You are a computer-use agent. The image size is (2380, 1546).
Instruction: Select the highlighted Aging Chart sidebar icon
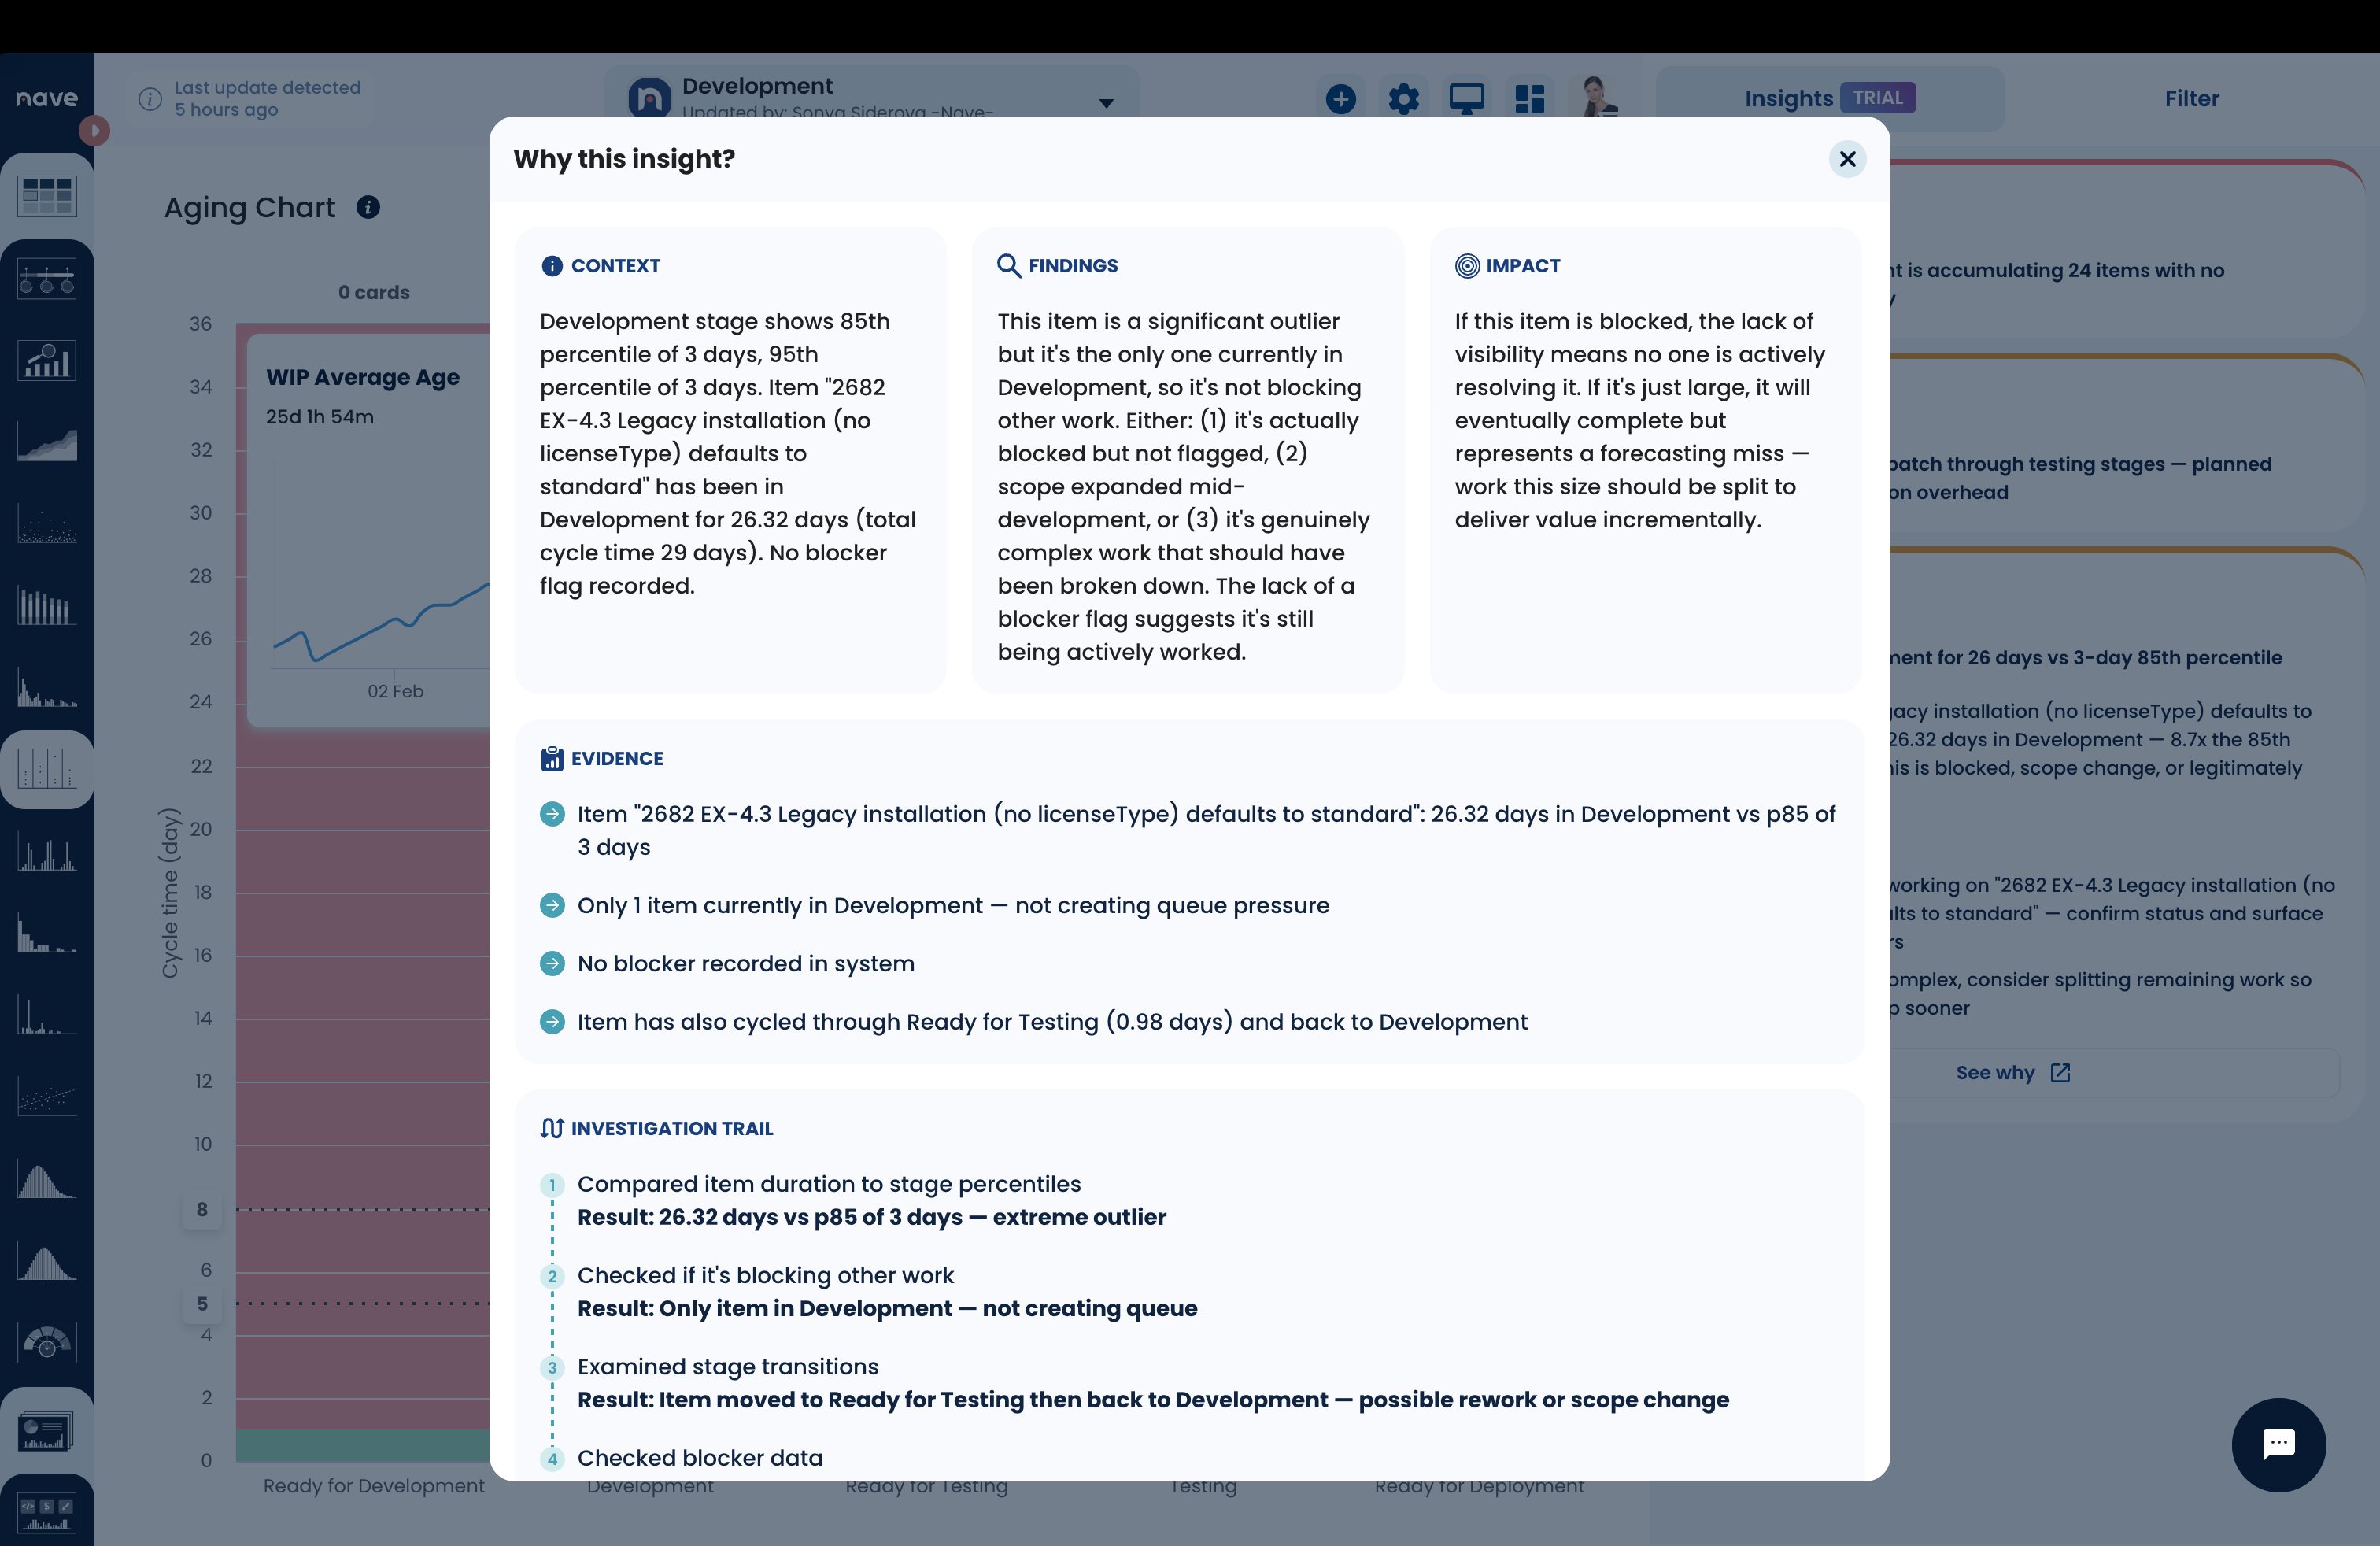pos(47,769)
